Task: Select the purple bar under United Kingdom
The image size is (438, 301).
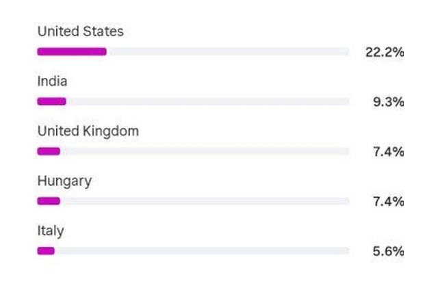Action: coord(49,151)
